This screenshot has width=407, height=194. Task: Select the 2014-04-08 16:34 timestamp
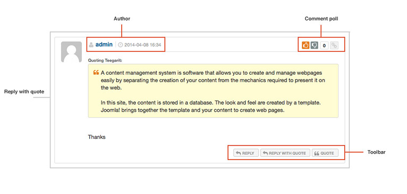point(142,45)
